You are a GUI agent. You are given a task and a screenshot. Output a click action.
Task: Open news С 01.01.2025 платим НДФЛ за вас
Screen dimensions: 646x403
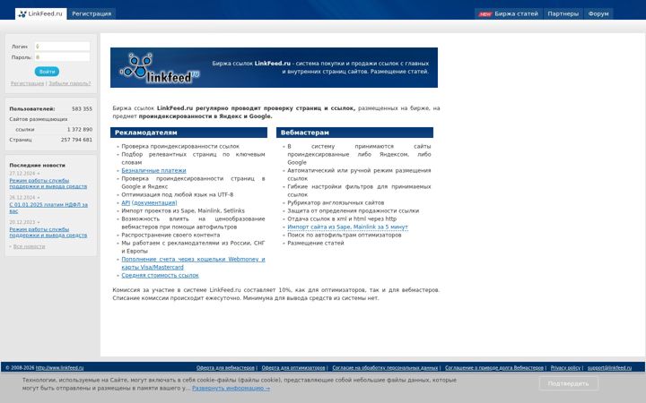click(48, 208)
